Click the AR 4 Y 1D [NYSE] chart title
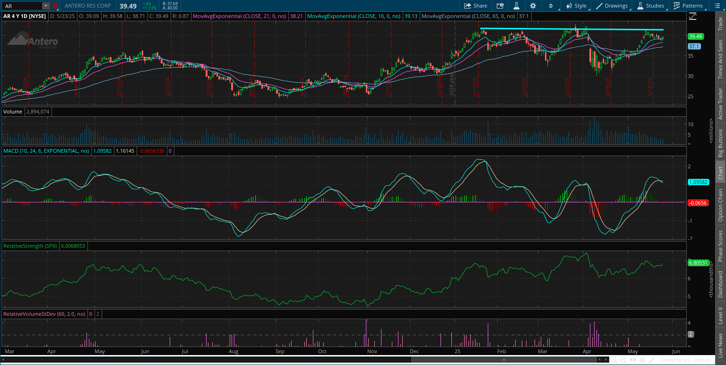Image resolution: width=726 pixels, height=365 pixels. tap(26, 16)
